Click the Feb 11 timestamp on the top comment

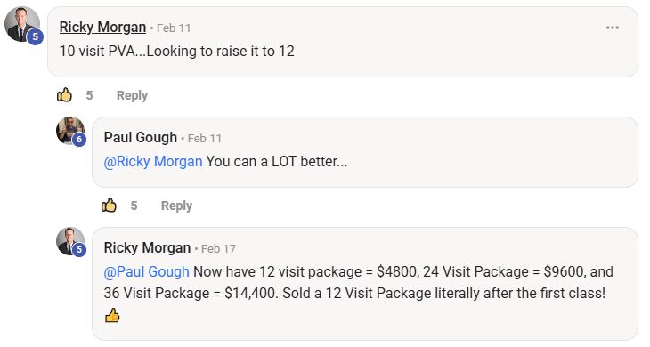point(174,28)
